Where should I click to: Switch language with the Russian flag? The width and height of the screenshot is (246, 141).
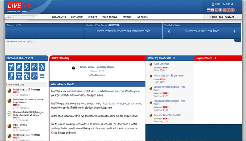click(208, 10)
